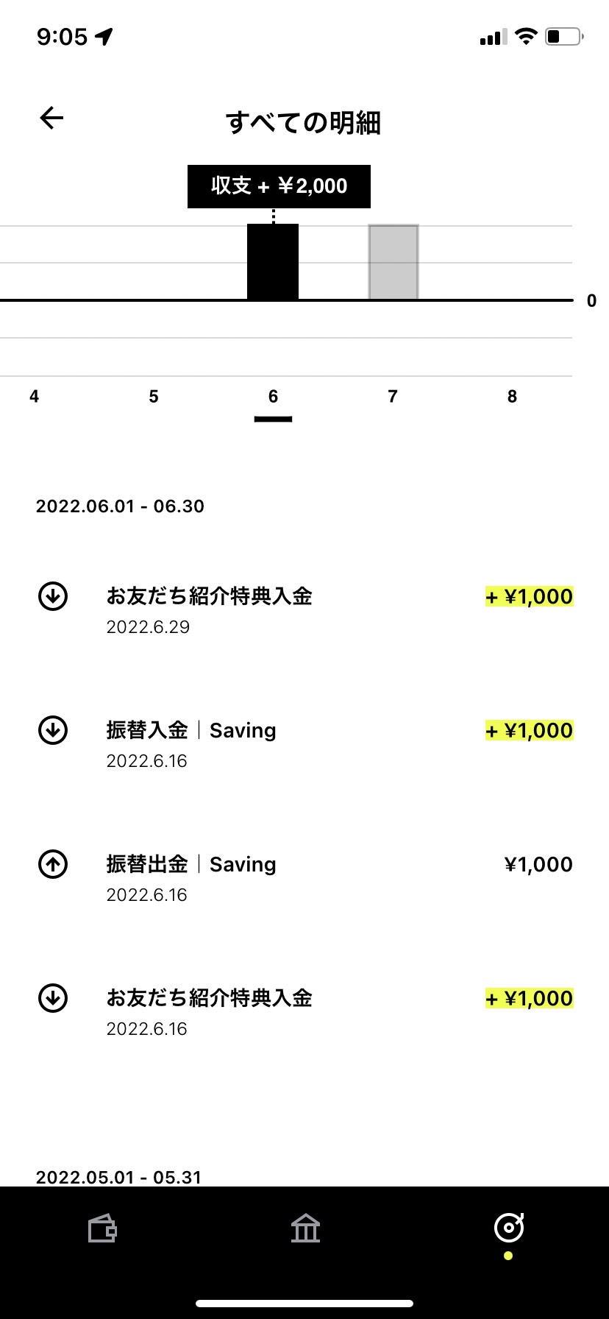Tap the black June bar in chart
This screenshot has width=609, height=1319.
[x=273, y=262]
